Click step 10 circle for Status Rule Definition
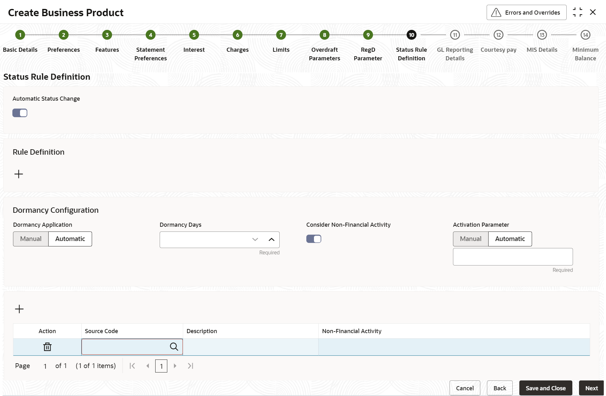The height and width of the screenshot is (396, 606). (x=411, y=35)
